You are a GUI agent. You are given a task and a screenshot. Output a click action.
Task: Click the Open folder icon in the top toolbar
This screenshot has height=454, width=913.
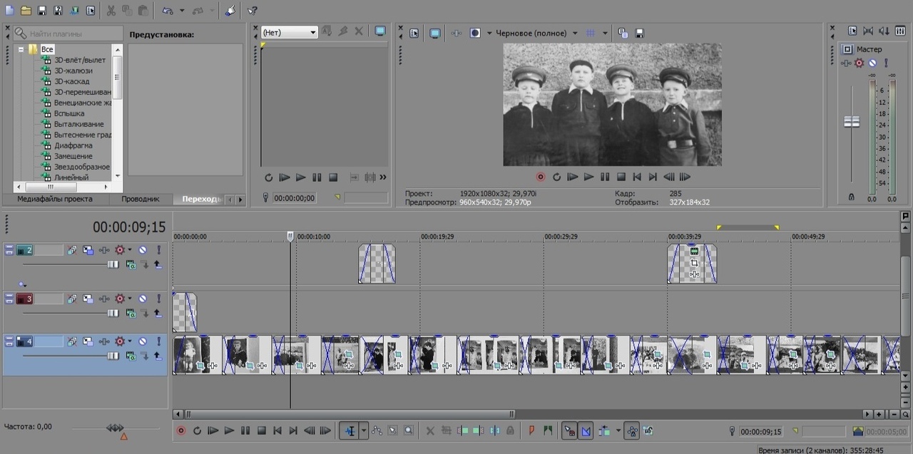[x=26, y=11]
